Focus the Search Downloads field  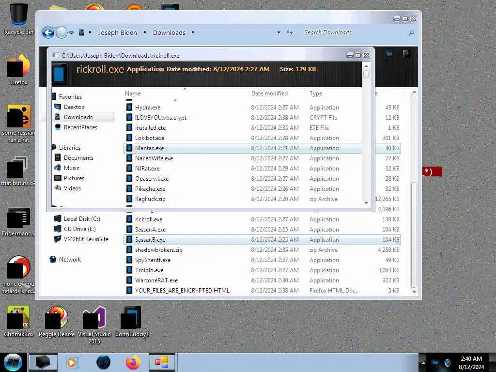[x=354, y=32]
